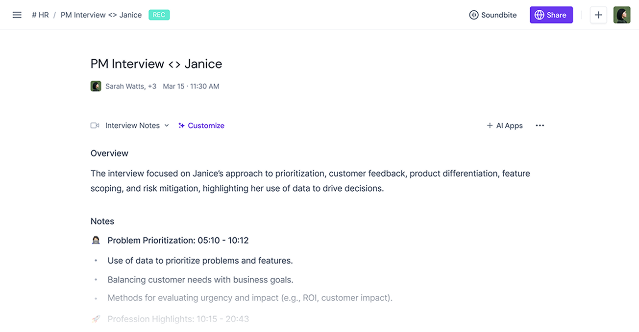Viewport: 639px width, 332px height.
Task: Add AI Apps to the notes
Action: pos(505,126)
